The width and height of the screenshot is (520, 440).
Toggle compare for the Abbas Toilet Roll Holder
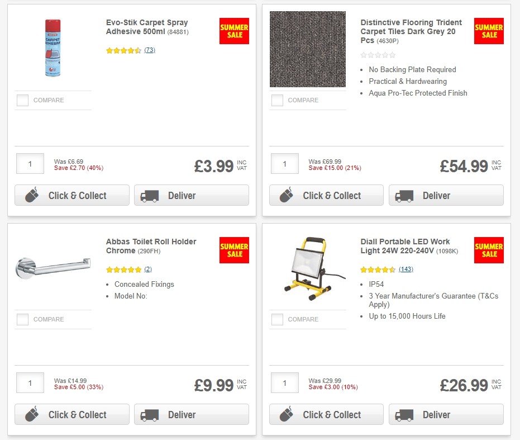pos(22,319)
